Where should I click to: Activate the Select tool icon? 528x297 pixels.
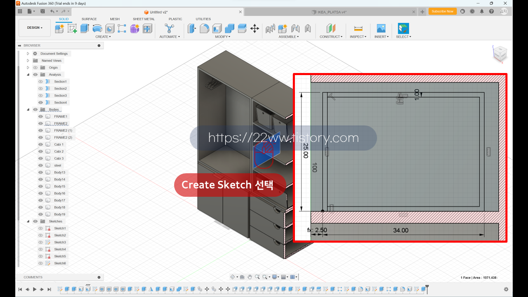pos(403,28)
